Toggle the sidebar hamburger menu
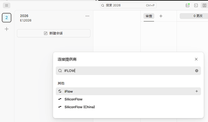Image resolution: width=208 pixels, height=122 pixels. click(x=7, y=5)
